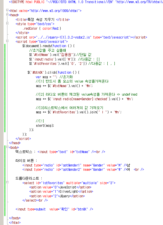Click the $('#btnOK').click handler line
This screenshot has width=163, height=225.
pos(53,73)
